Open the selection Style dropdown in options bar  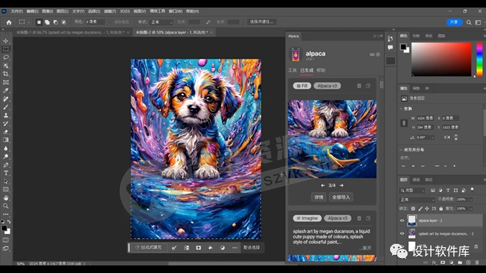click(161, 22)
